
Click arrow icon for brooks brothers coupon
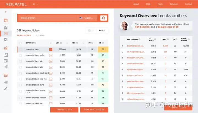point(51,98)
